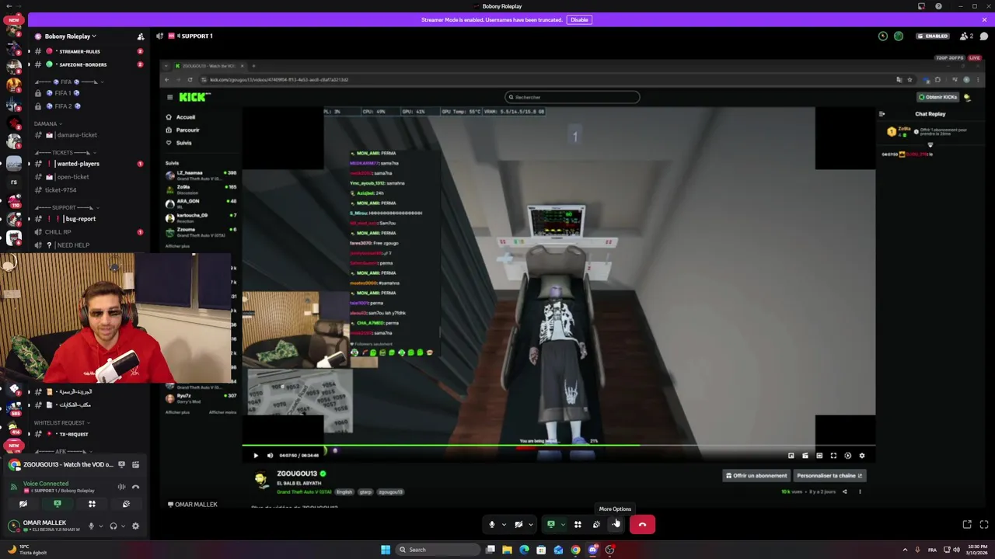Stop sharing screen button in voice panel
The height and width of the screenshot is (559, 995).
[57, 504]
